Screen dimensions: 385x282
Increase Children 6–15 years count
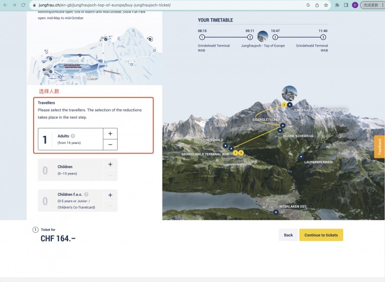(110, 164)
